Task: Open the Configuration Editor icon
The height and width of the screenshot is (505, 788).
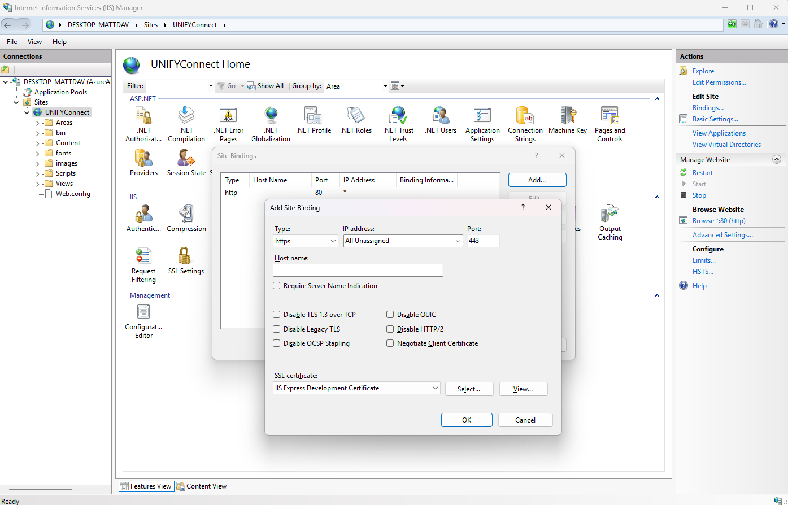Action: [143, 312]
